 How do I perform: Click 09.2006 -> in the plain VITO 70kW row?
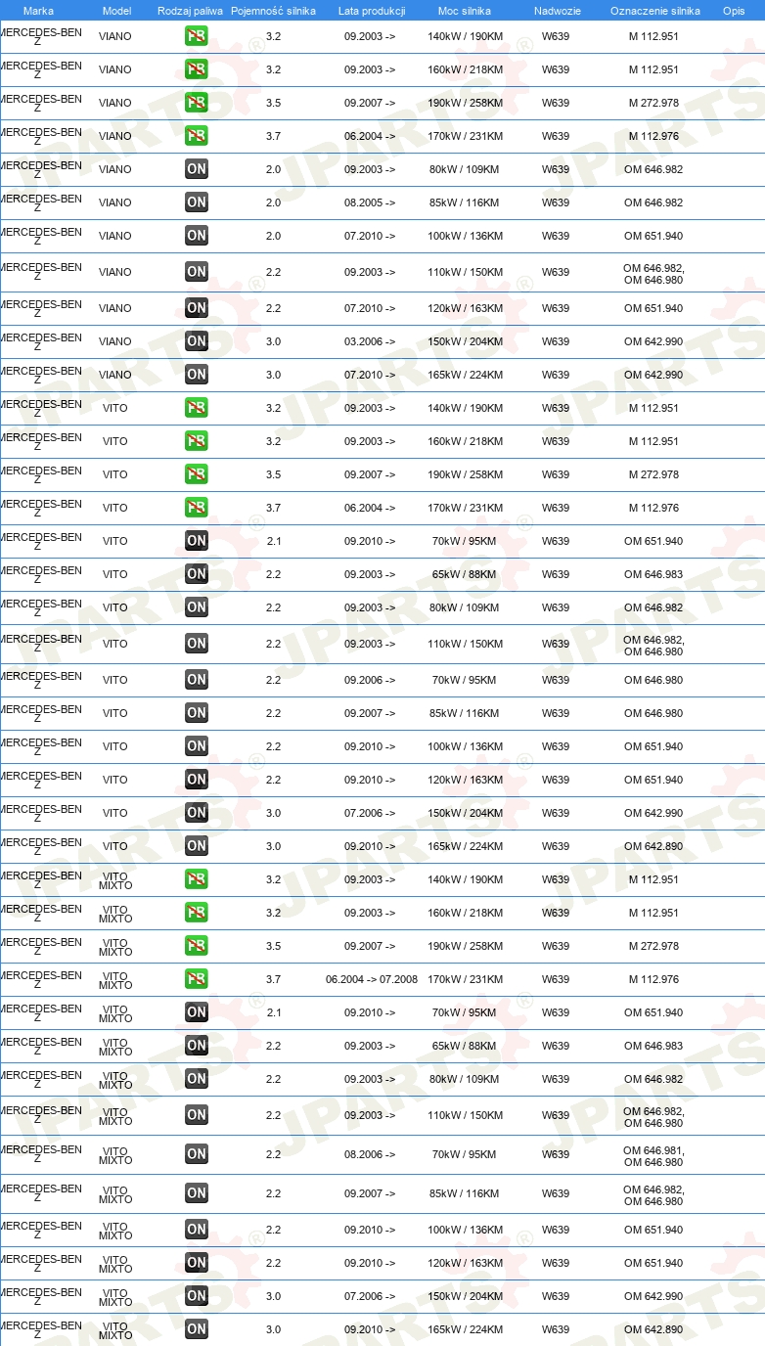click(x=370, y=680)
